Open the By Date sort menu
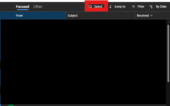The height and width of the screenshot is (106, 170). [161, 6]
